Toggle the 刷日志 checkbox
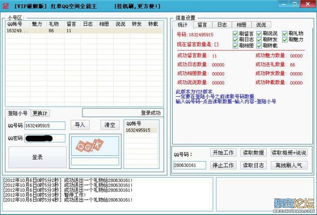The width and height of the screenshot is (317, 215). coord(235,40)
